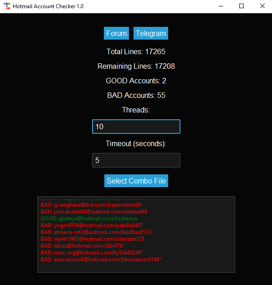Click the window title text in title bar
The width and height of the screenshot is (272, 285).
coord(48,6)
